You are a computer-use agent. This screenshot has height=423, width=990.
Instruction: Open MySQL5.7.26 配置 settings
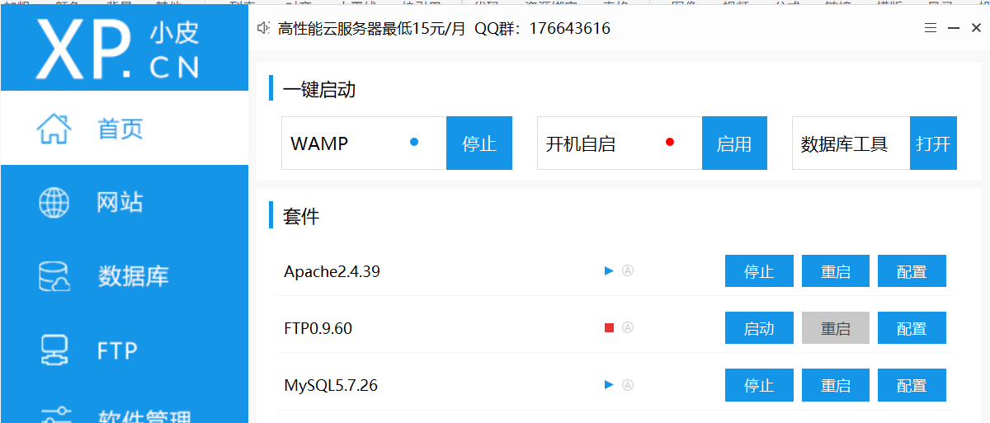point(912,385)
